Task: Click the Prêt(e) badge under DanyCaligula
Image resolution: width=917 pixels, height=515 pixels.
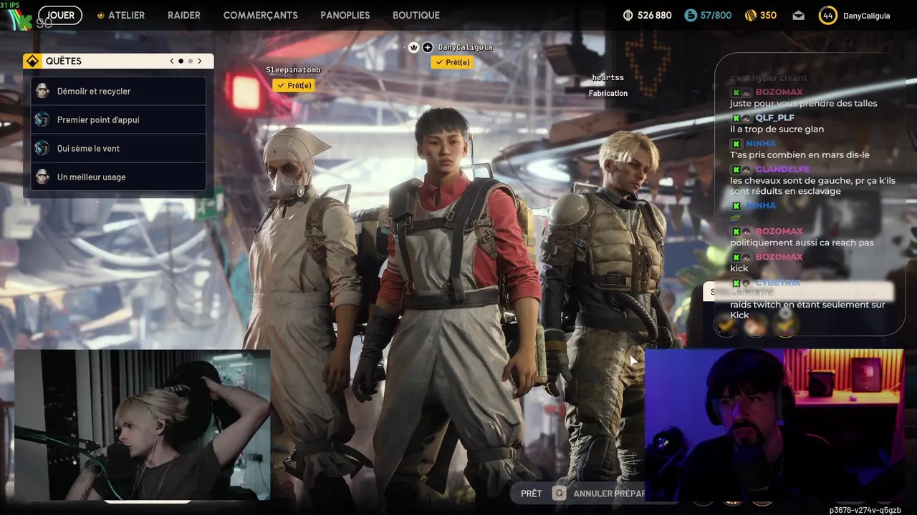Action: [451, 62]
